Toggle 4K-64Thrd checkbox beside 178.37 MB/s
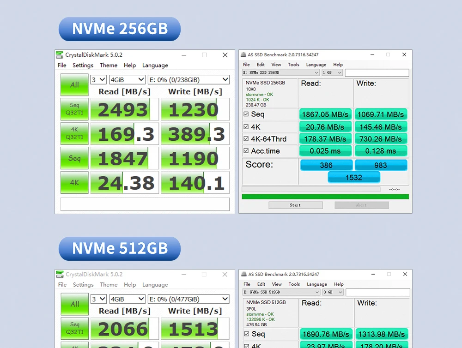The height and width of the screenshot is (348, 462). pos(246,139)
